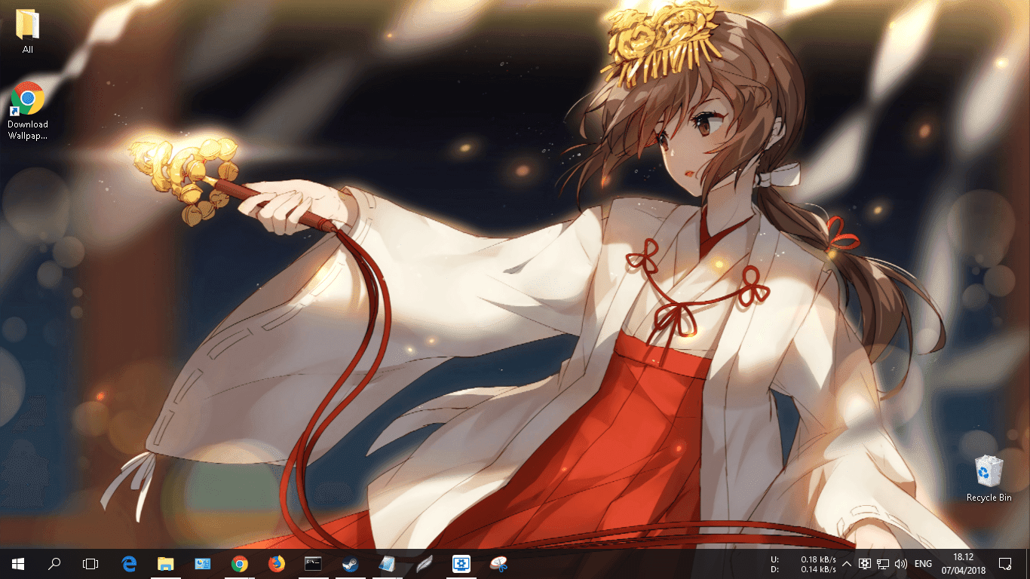Viewport: 1030px width, 579px height.
Task: Click the download speed 0.14 kB/s readout
Action: [818, 569]
